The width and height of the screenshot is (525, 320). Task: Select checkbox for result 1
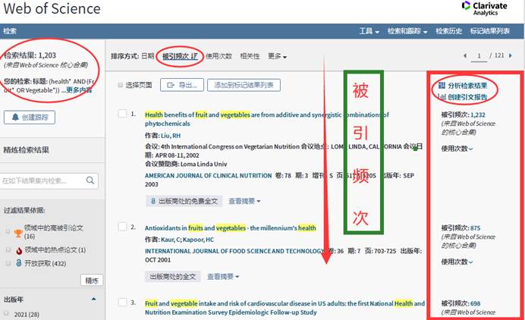pos(123,114)
